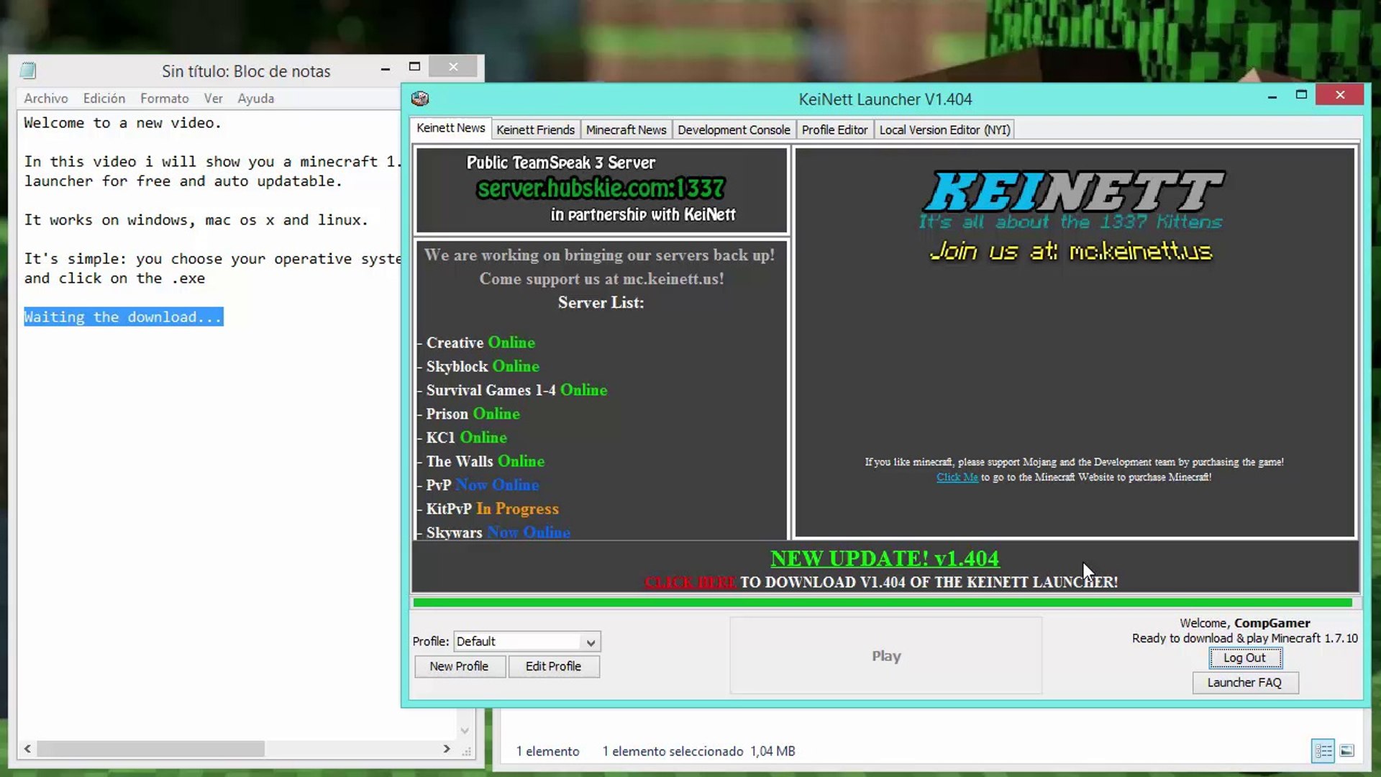The width and height of the screenshot is (1381, 777).
Task: Click the 'Click Me' Minecraft website link
Action: (957, 477)
